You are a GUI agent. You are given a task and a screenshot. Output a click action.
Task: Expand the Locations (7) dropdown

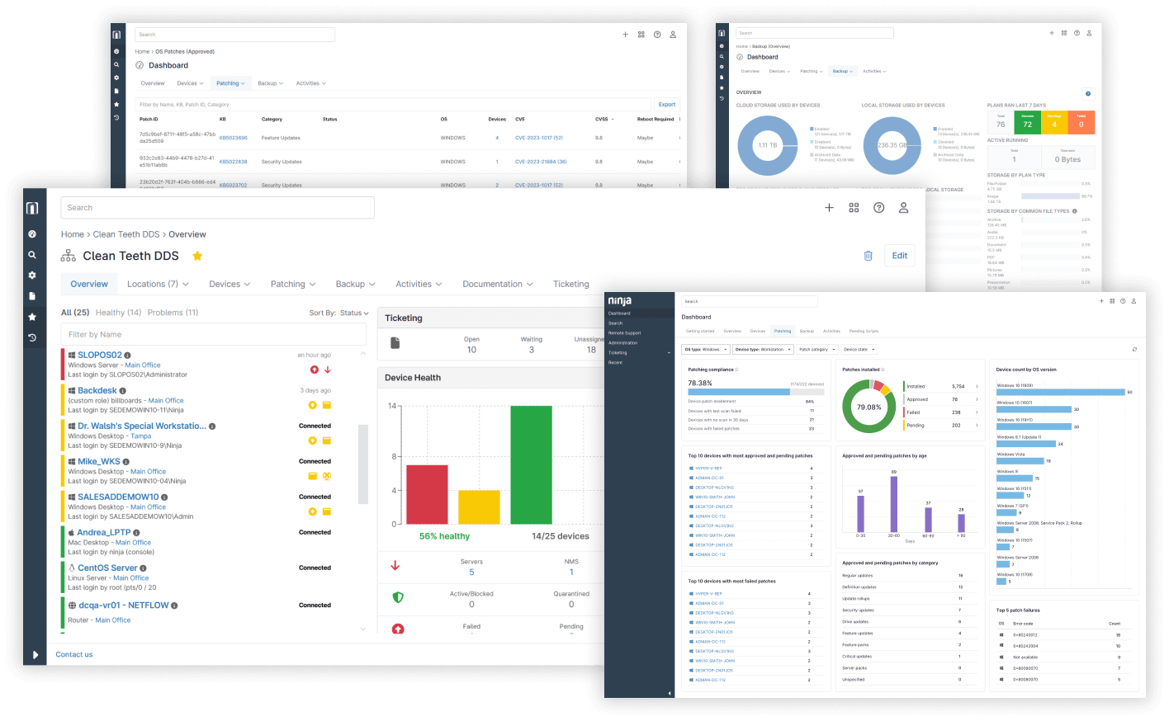[x=157, y=284]
